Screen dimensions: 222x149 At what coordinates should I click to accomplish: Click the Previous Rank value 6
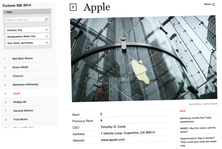(x=101, y=121)
